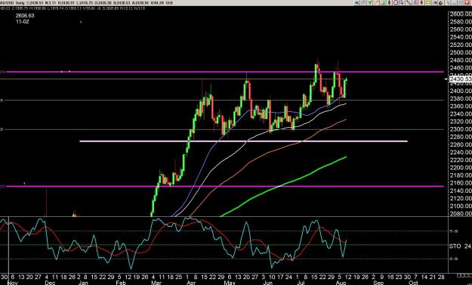
Task: Click the Mar month label on time axis
Action: coord(156,283)
